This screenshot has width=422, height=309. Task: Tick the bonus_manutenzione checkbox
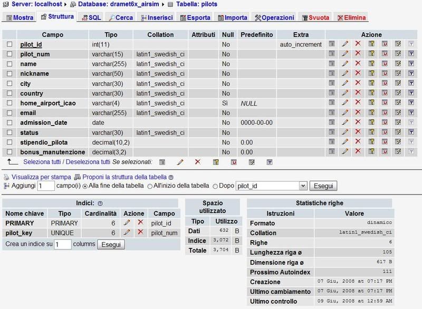(x=9, y=152)
